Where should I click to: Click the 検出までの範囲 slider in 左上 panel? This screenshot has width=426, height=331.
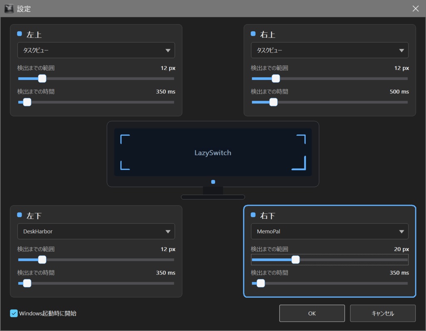(x=96, y=79)
